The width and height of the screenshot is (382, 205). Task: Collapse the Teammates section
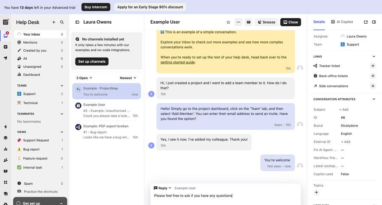[62, 114]
